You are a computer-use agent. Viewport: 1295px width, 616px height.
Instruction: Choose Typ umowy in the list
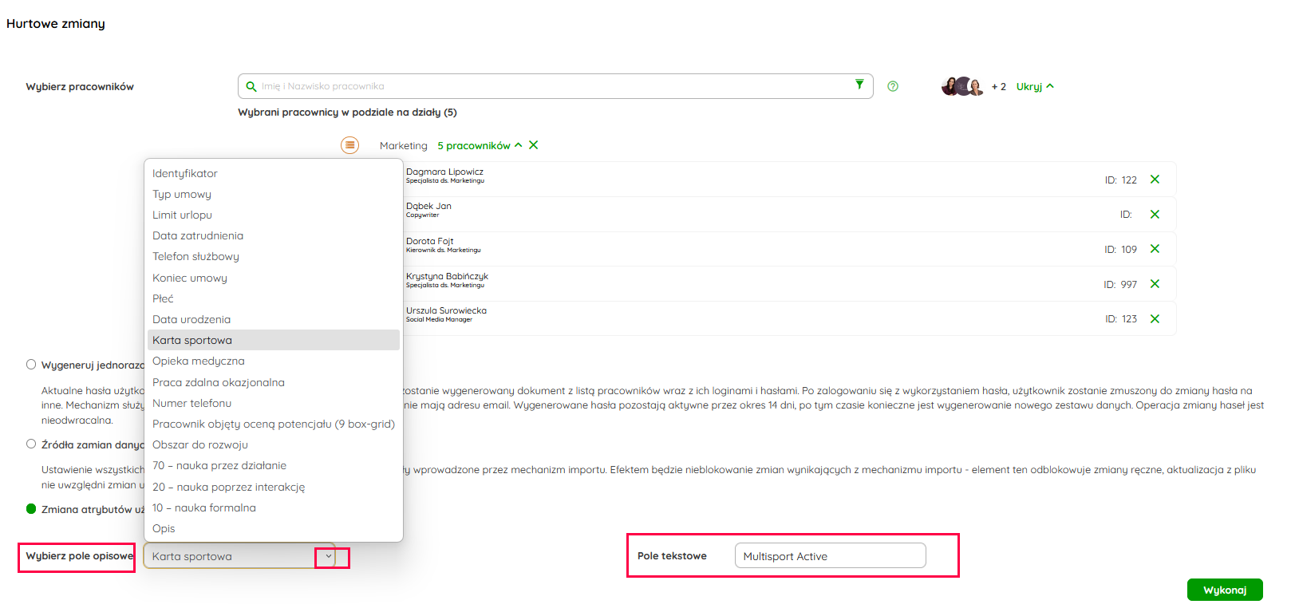(x=182, y=194)
